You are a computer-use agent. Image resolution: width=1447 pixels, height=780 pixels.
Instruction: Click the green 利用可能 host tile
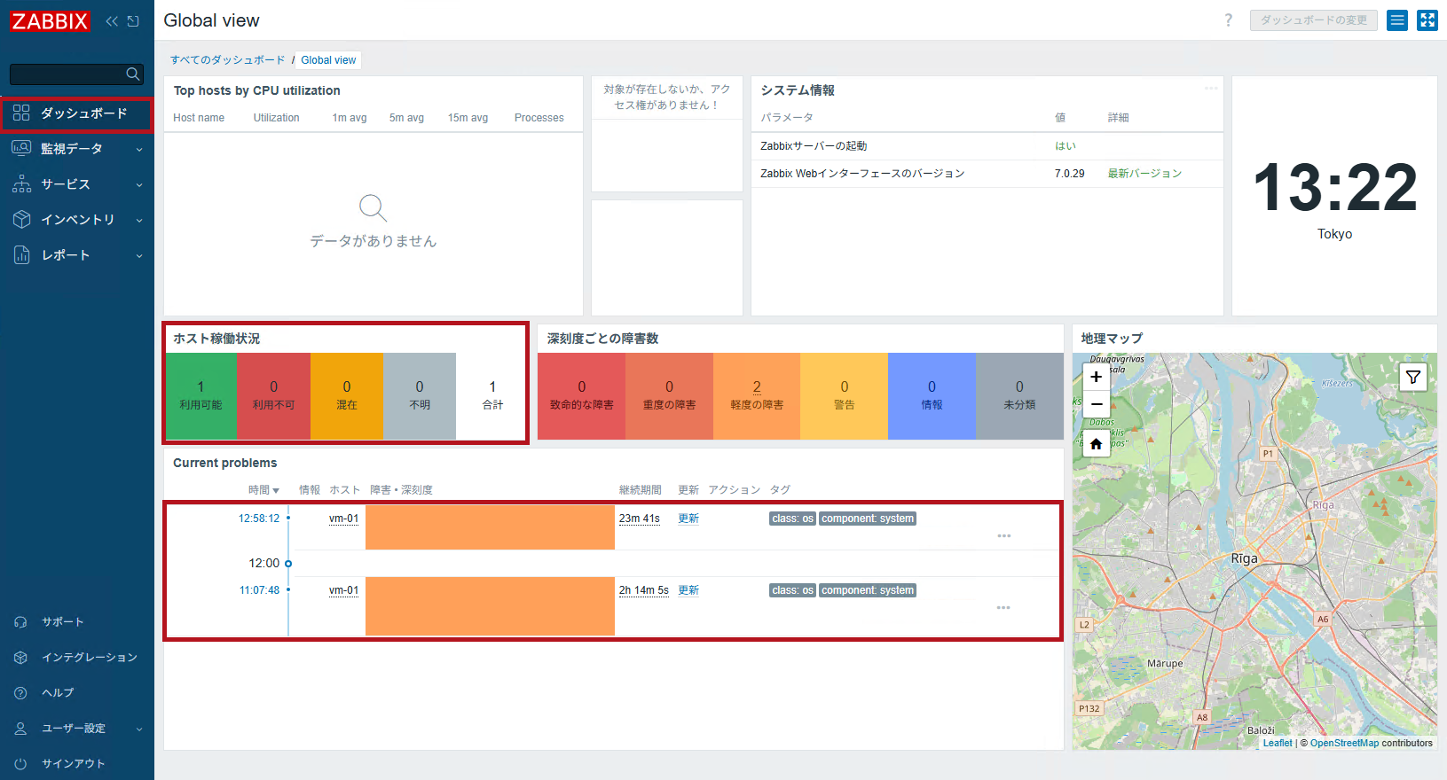coord(201,396)
